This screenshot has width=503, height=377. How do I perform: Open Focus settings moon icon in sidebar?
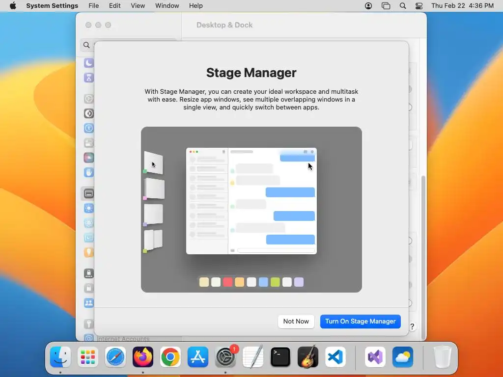coord(89,63)
